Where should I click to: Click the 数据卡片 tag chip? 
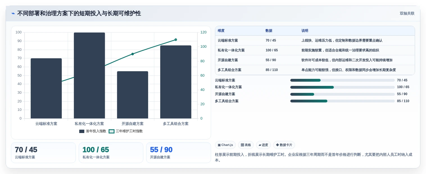284,145
